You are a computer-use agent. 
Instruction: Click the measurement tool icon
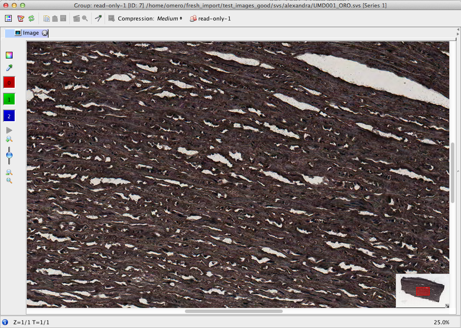(98, 19)
